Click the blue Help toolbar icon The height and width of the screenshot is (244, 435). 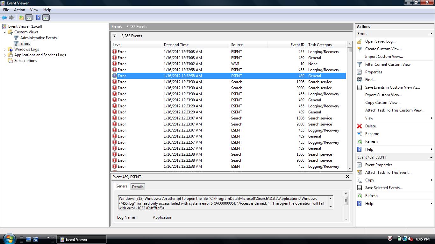click(x=38, y=17)
